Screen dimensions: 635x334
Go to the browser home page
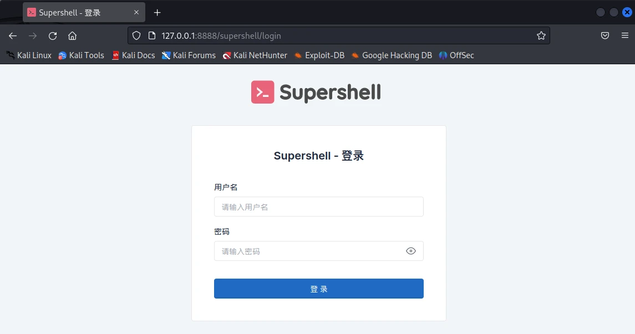[72, 36]
